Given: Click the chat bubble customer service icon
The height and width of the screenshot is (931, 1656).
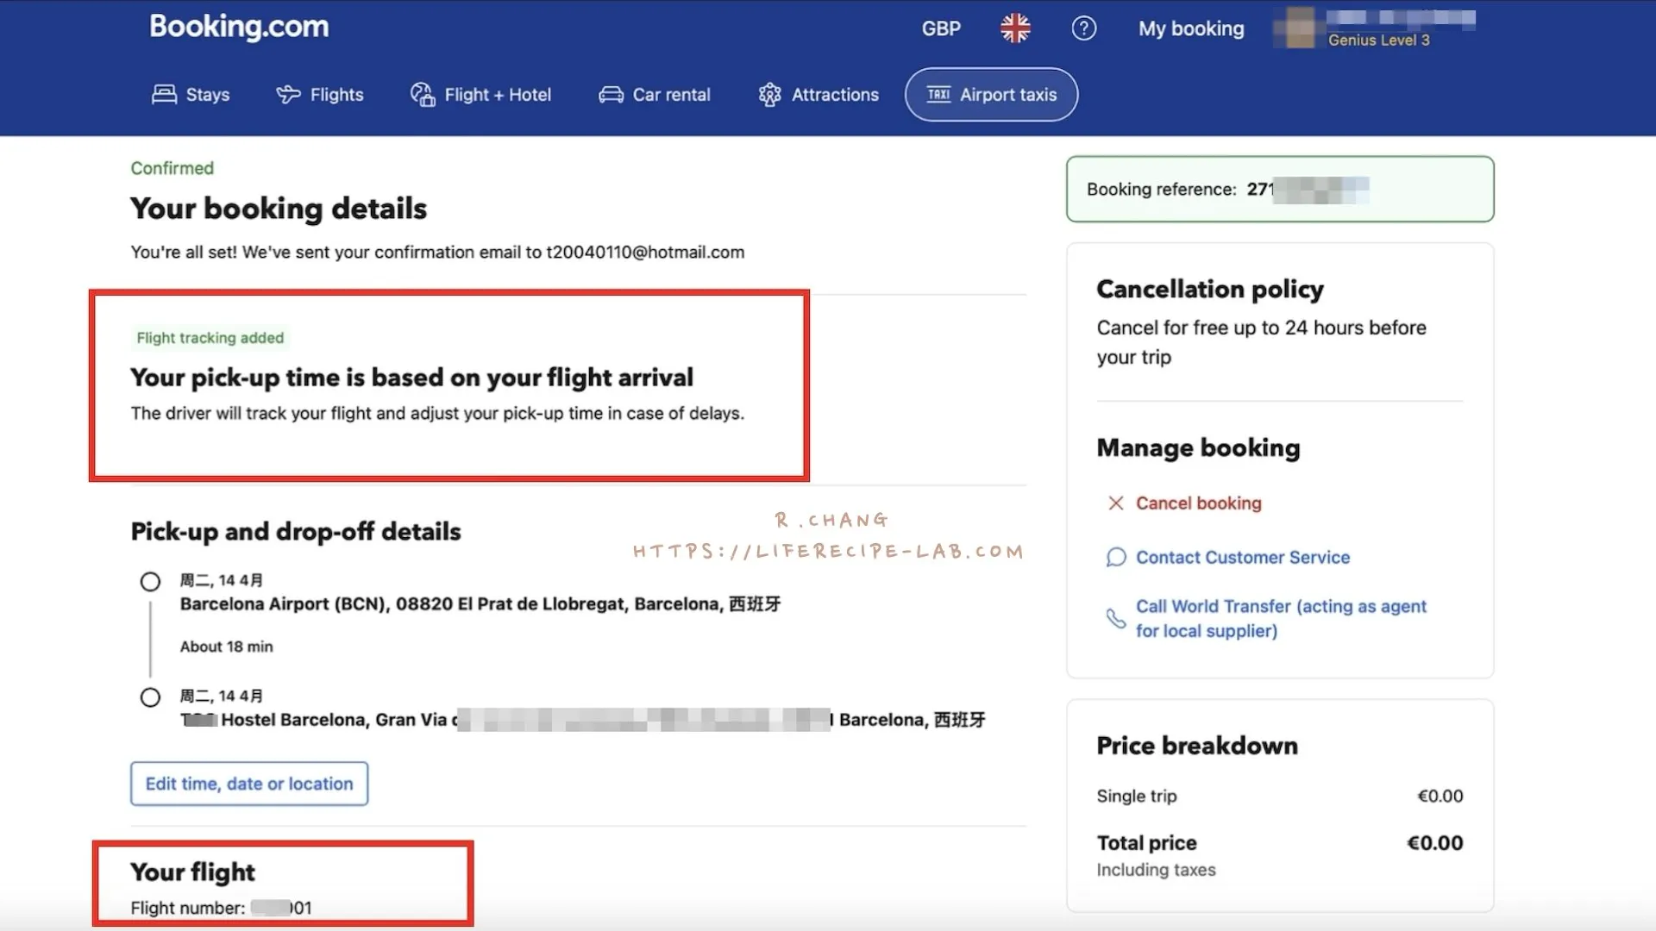Looking at the screenshot, I should coord(1116,558).
